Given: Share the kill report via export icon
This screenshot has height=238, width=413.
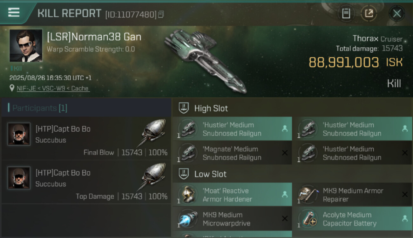Looking at the screenshot, I should pyautogui.click(x=369, y=13).
